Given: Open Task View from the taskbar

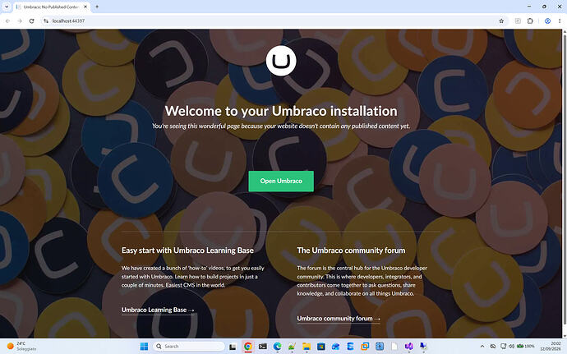Looking at the screenshot, I should (x=233, y=347).
